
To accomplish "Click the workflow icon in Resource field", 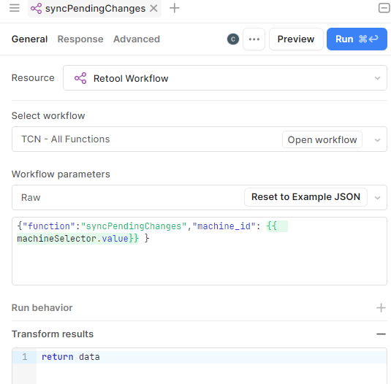I will pyautogui.click(x=80, y=78).
